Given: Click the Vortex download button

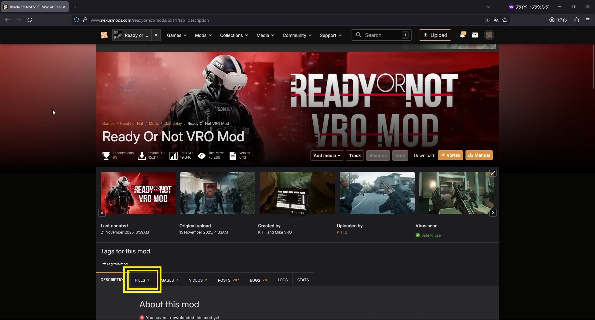Looking at the screenshot, I should [x=450, y=155].
